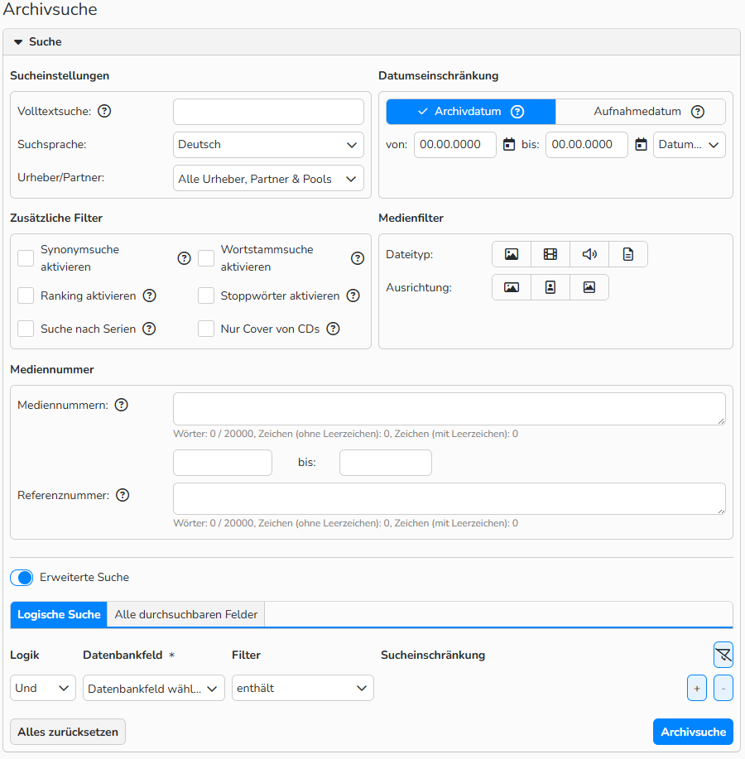The height and width of the screenshot is (759, 745).
Task: Tick Suche nach Serien checkbox
Action: click(x=26, y=329)
